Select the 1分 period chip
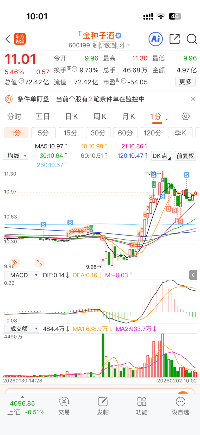 click(x=16, y=133)
